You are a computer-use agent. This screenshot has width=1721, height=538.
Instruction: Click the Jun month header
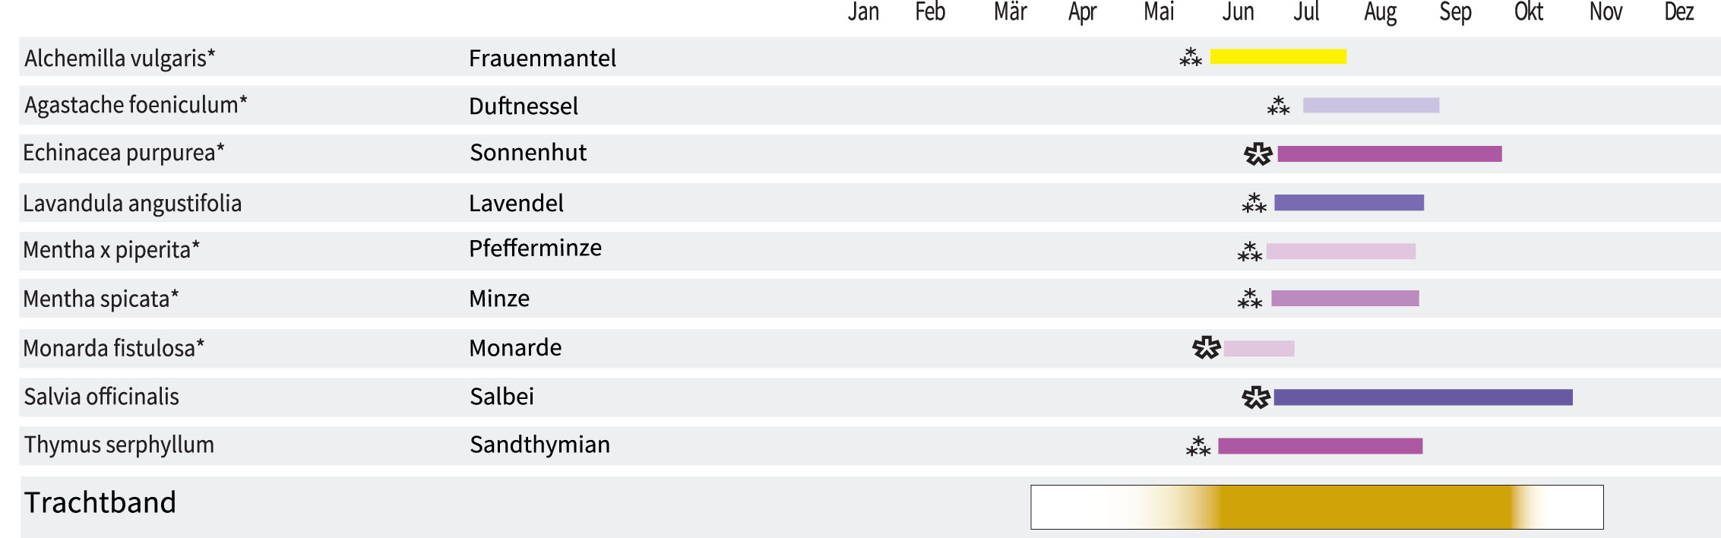pos(1237,13)
